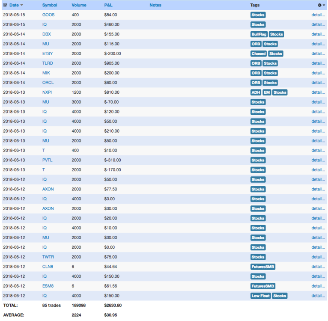328x321 pixels.
Task: Click Stocks tag on PVTL row
Action: 258,160
